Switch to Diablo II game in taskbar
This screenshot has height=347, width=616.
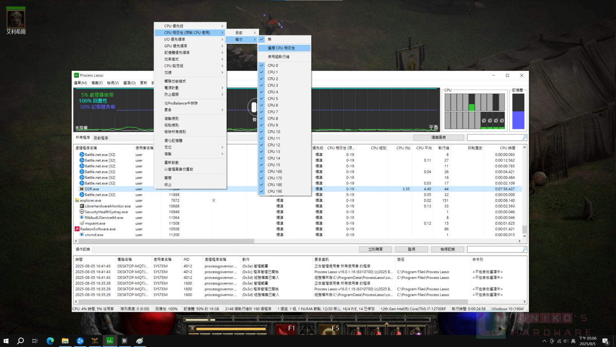click(95, 341)
